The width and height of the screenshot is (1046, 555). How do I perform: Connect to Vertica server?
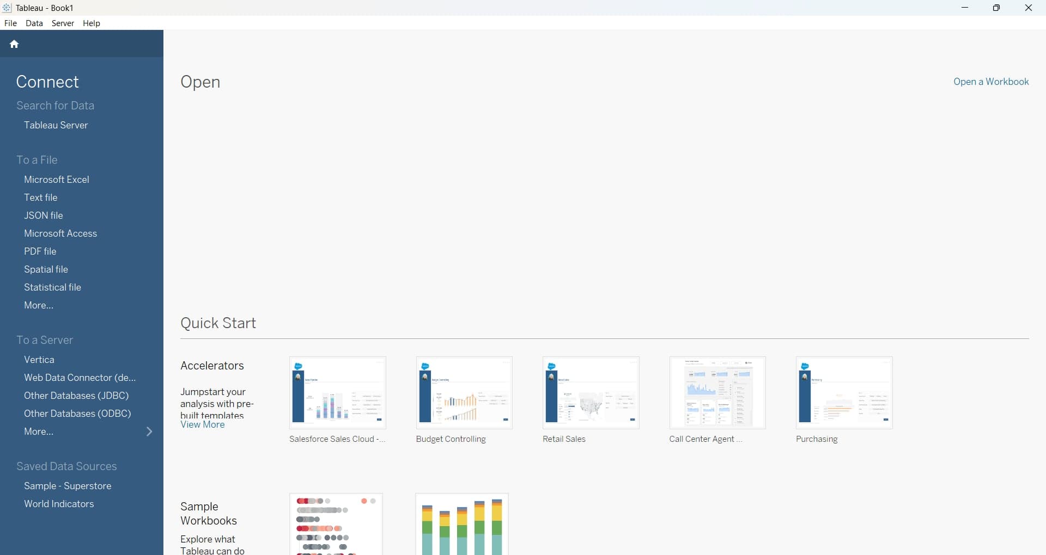coord(39,360)
